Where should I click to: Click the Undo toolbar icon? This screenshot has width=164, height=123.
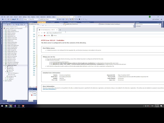17,19
